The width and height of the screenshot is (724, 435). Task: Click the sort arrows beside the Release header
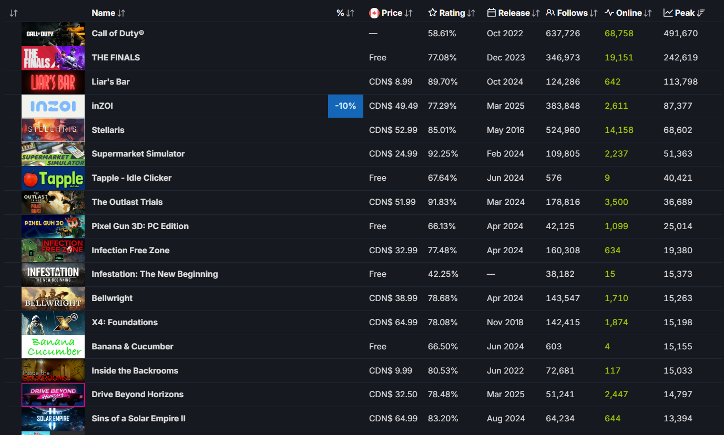[536, 13]
